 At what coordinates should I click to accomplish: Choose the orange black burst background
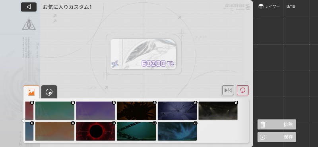[x=136, y=111]
